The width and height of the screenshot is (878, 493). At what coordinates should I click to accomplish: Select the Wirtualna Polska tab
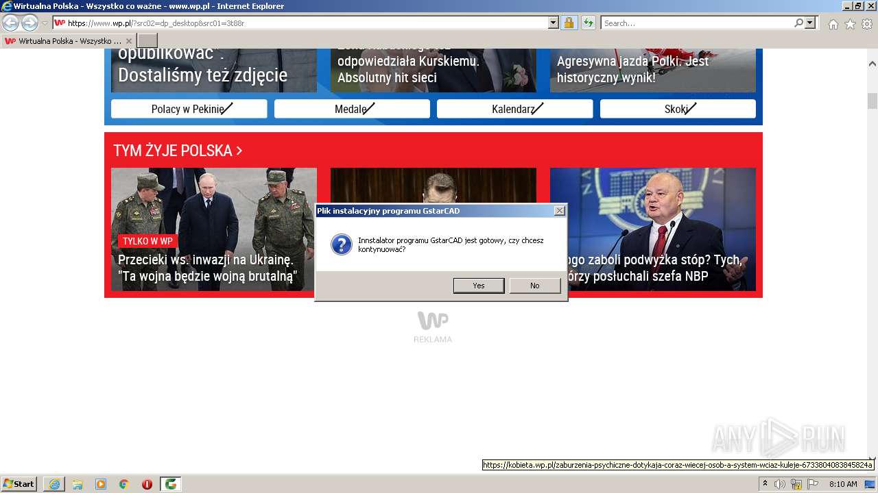pos(69,41)
